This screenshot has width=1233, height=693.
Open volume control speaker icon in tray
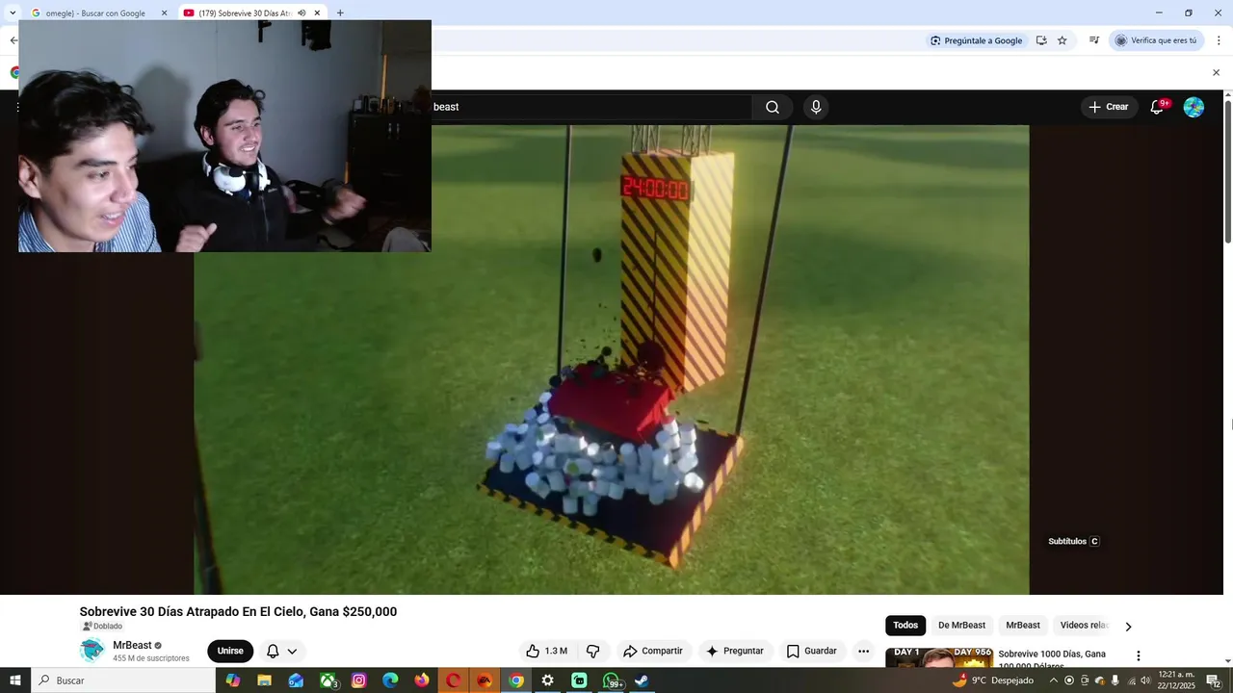(x=1145, y=680)
